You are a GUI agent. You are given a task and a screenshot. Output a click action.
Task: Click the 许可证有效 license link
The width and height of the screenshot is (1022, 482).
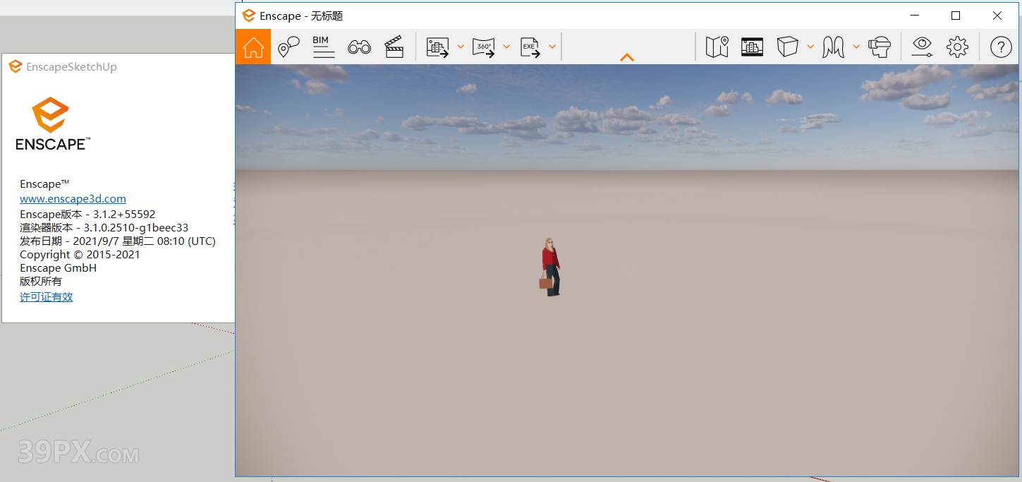coord(46,296)
